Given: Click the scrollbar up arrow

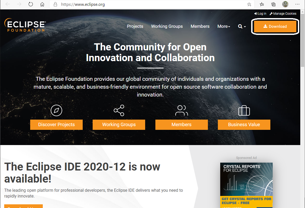Looking at the screenshot, I should pyautogui.click(x=302, y=12).
